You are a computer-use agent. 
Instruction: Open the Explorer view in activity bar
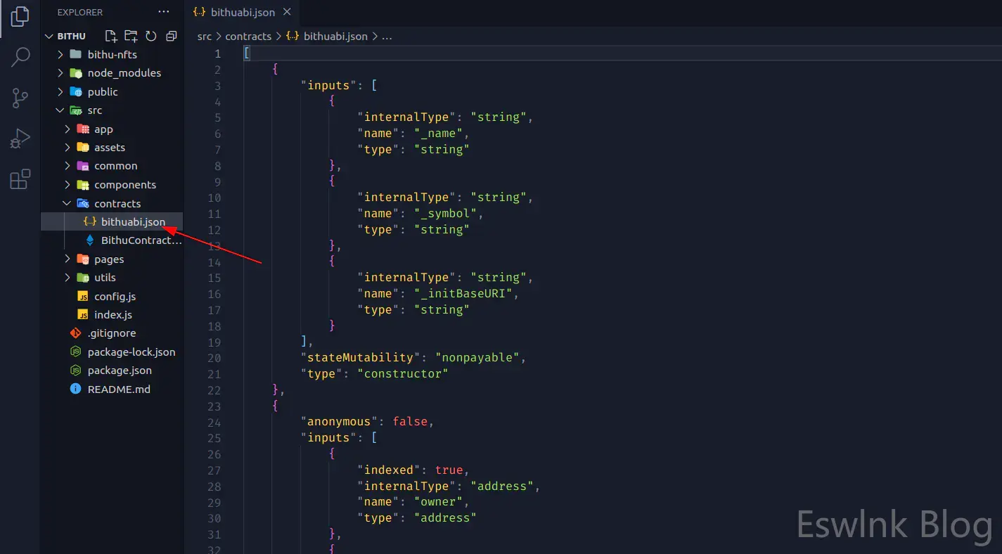[20, 17]
